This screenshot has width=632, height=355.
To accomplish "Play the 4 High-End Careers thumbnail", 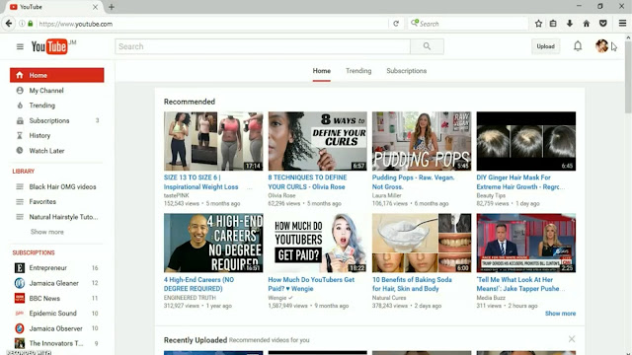I will click(213, 244).
